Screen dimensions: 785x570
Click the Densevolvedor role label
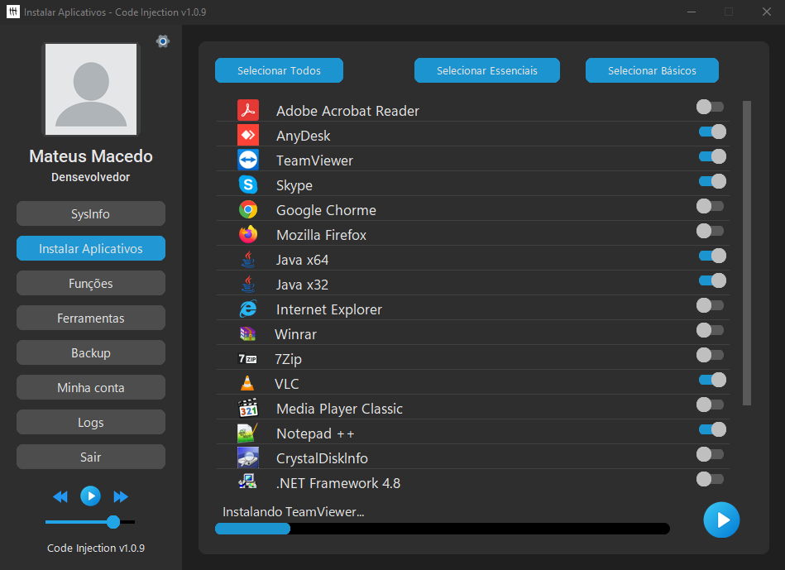pyautogui.click(x=91, y=177)
